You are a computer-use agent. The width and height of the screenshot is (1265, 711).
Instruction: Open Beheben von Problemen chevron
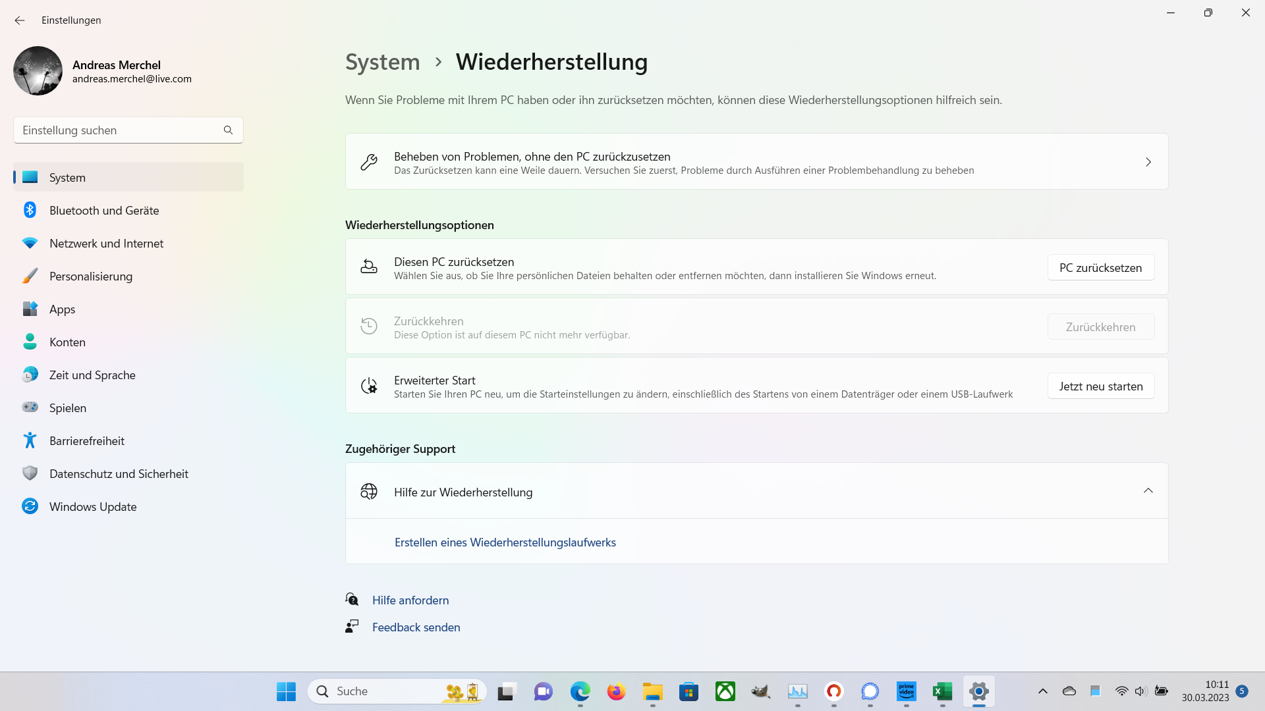(x=1148, y=162)
